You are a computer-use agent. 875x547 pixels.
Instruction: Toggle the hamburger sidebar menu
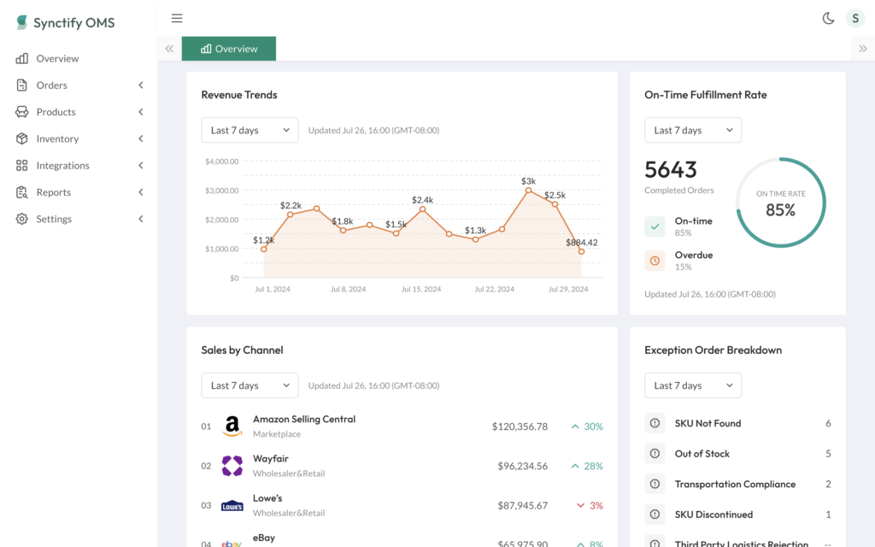(177, 19)
